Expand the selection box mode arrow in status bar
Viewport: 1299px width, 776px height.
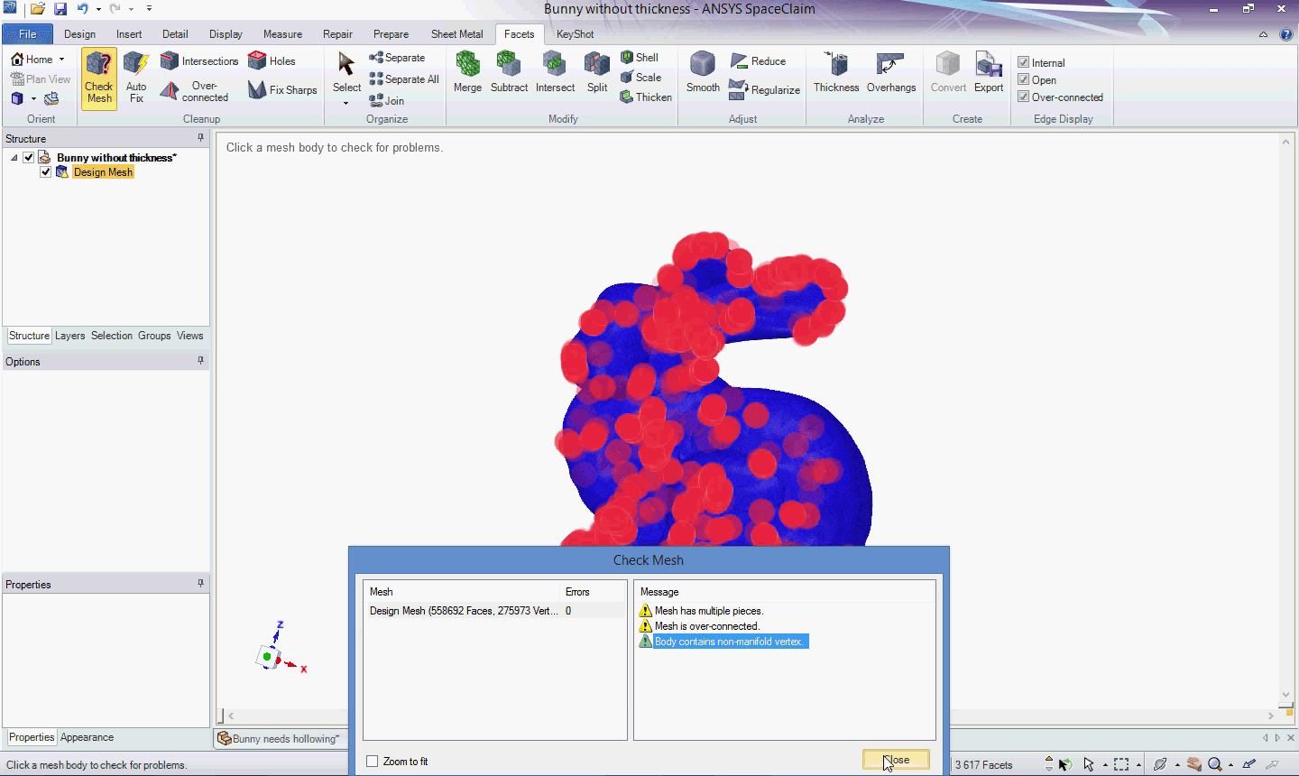tap(1138, 765)
